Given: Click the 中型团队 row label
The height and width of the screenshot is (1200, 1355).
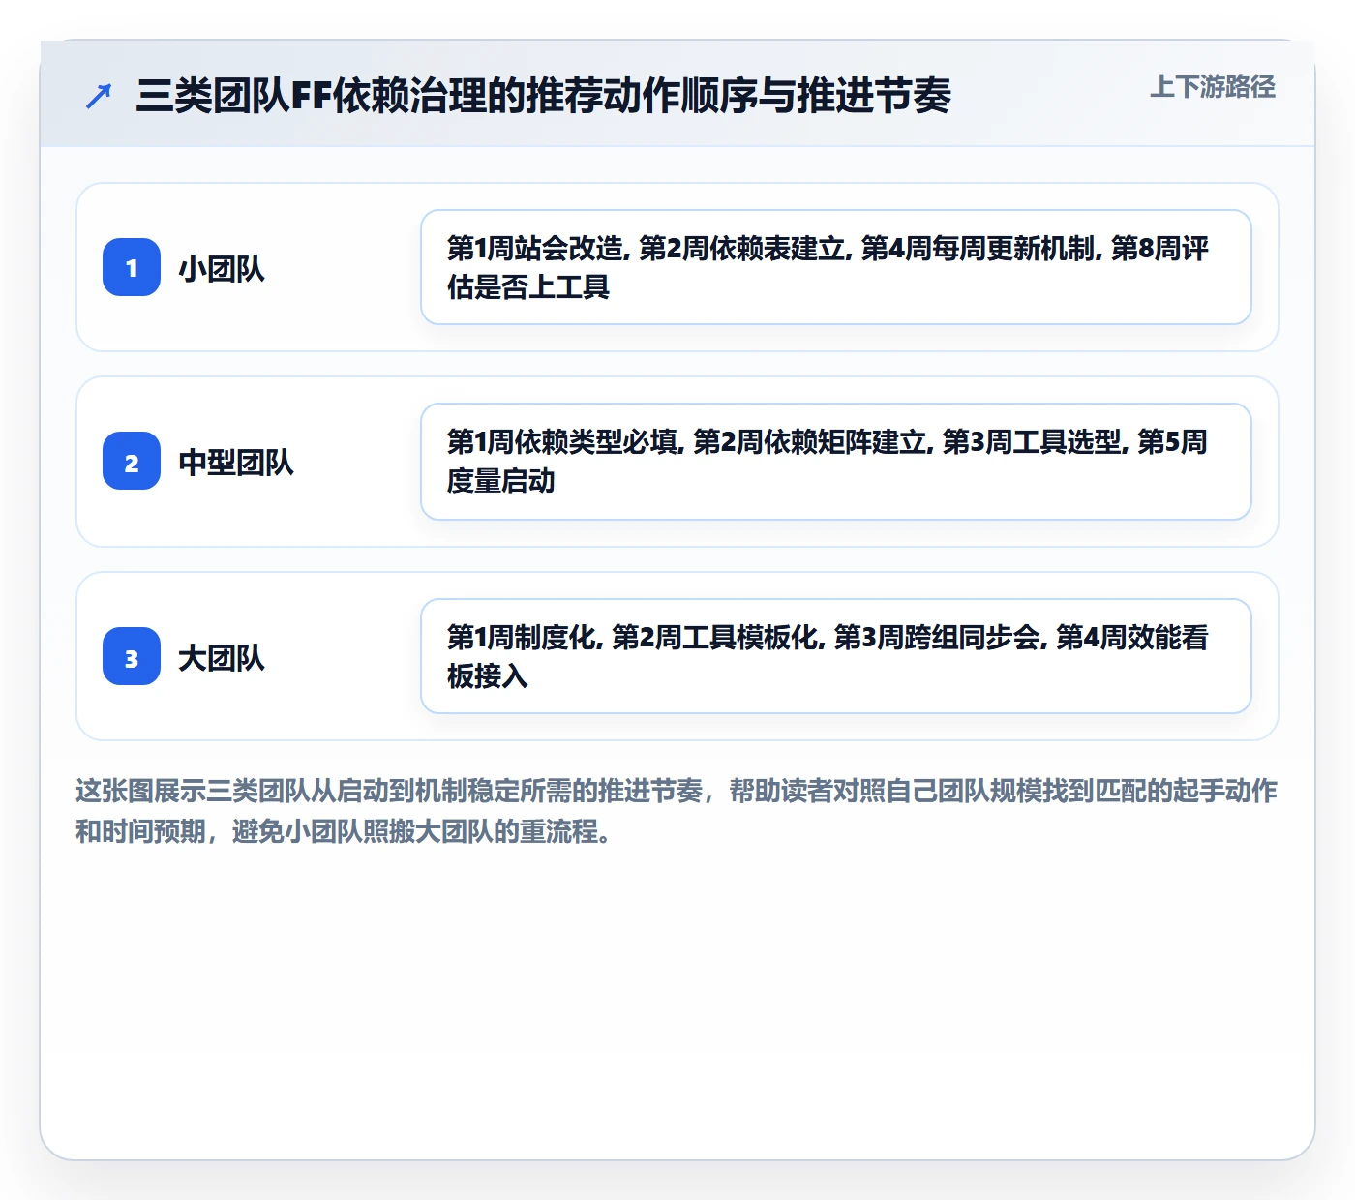Looking at the screenshot, I should tap(236, 462).
